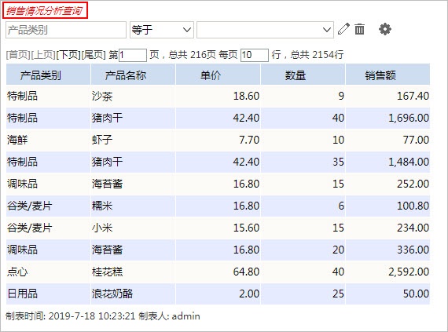Go to next page via 下页
The height and width of the screenshot is (332, 448).
pyautogui.click(x=68, y=54)
